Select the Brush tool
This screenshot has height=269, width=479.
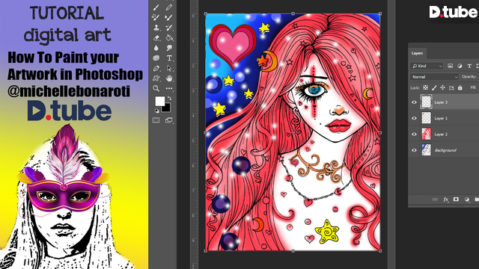coord(156,7)
